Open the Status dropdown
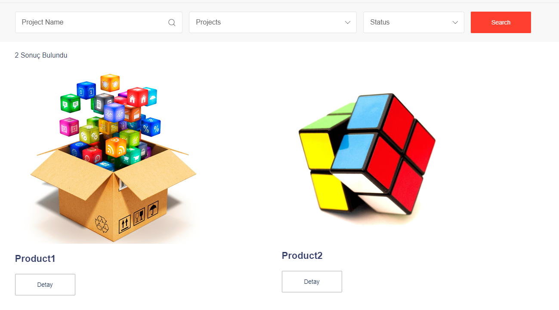 click(414, 22)
